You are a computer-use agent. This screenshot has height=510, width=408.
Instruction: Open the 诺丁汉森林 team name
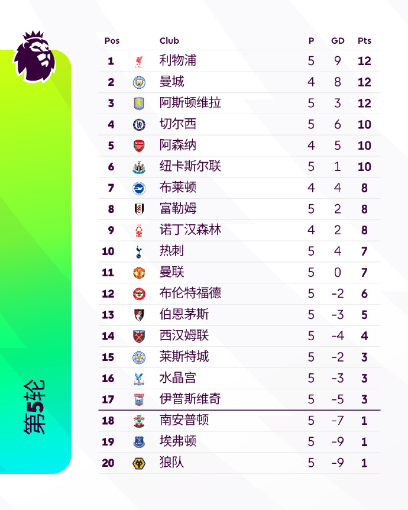[190, 230]
